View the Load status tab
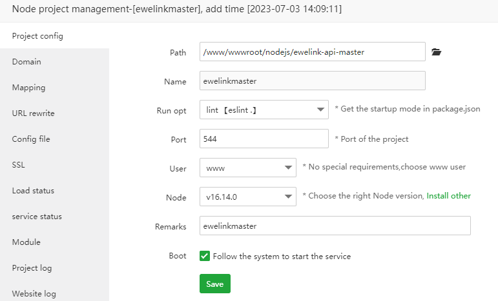498x301 pixels. [x=33, y=191]
